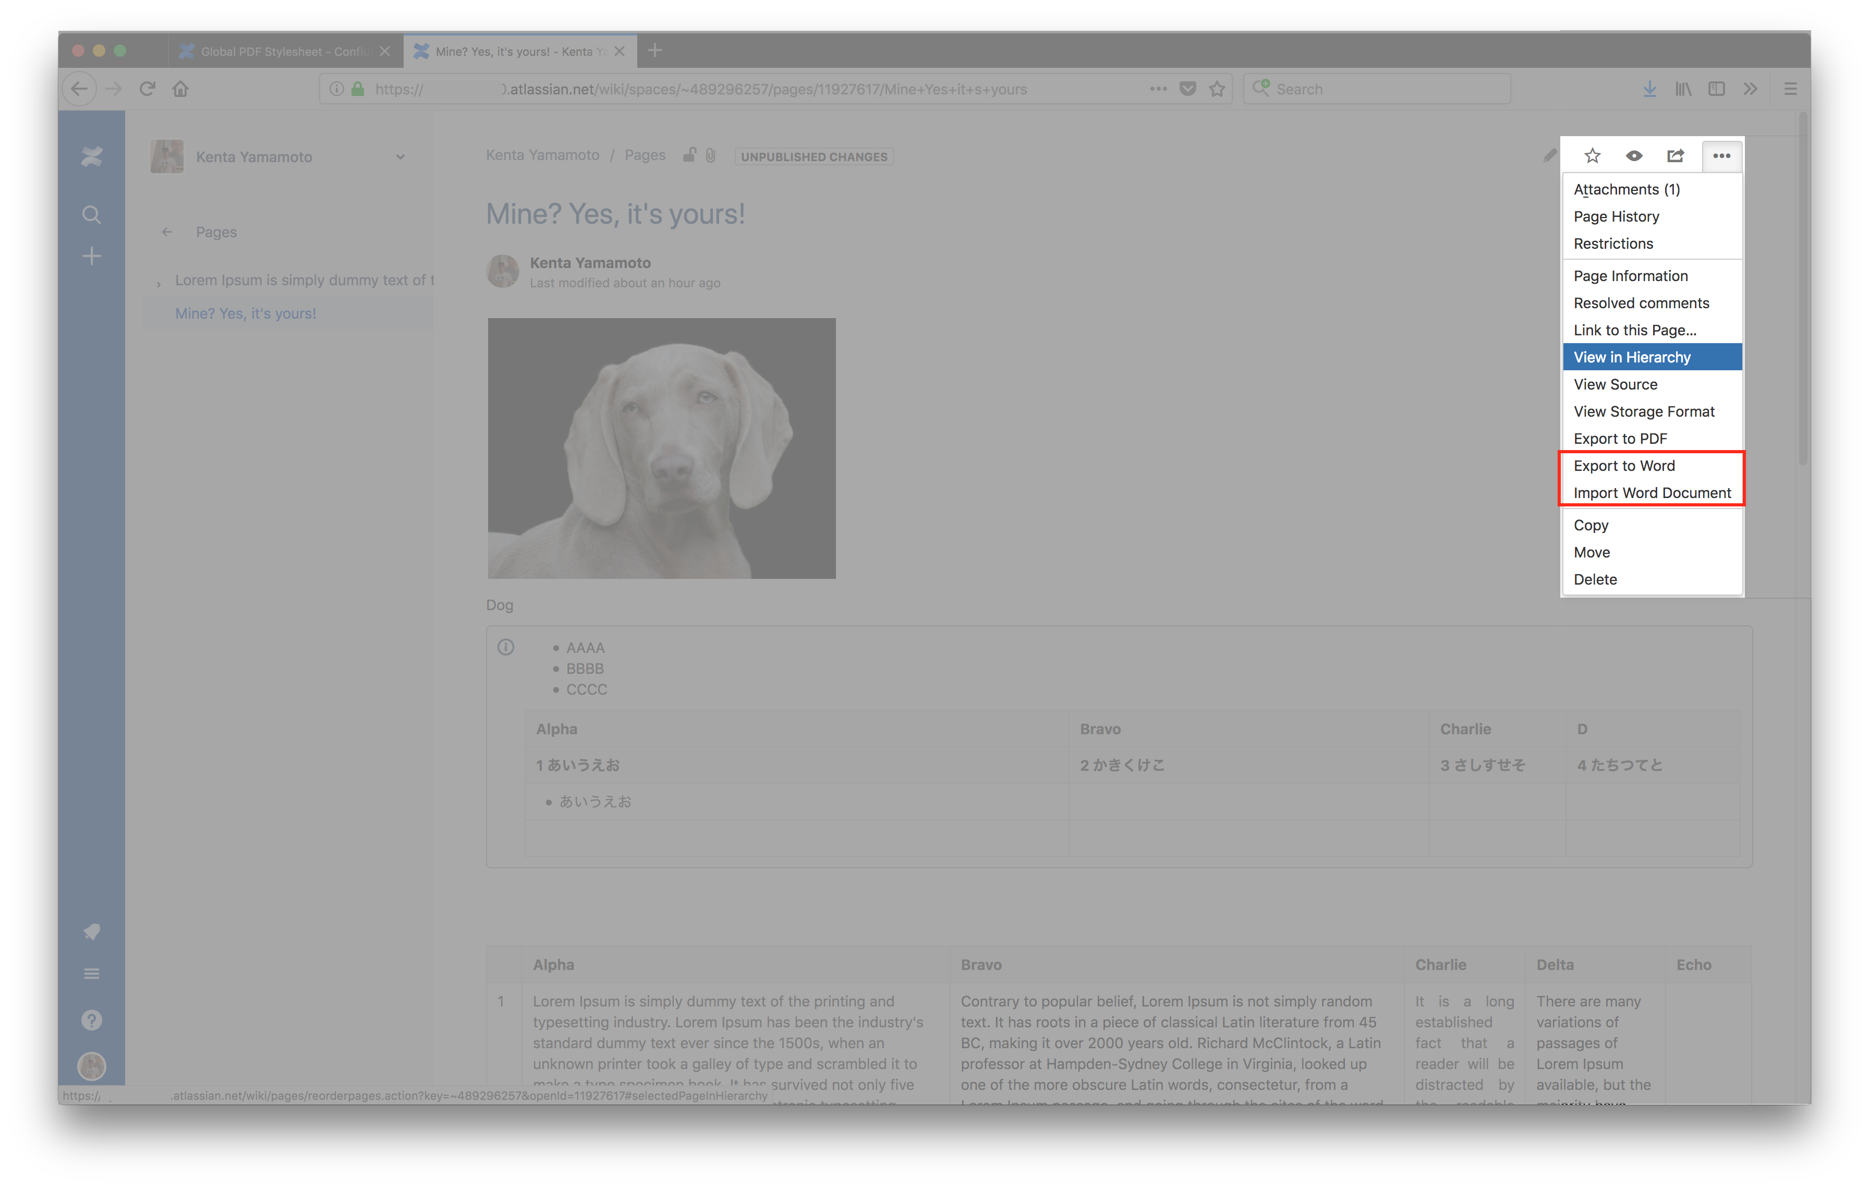Click the star favorite icon above menu

coord(1592,156)
